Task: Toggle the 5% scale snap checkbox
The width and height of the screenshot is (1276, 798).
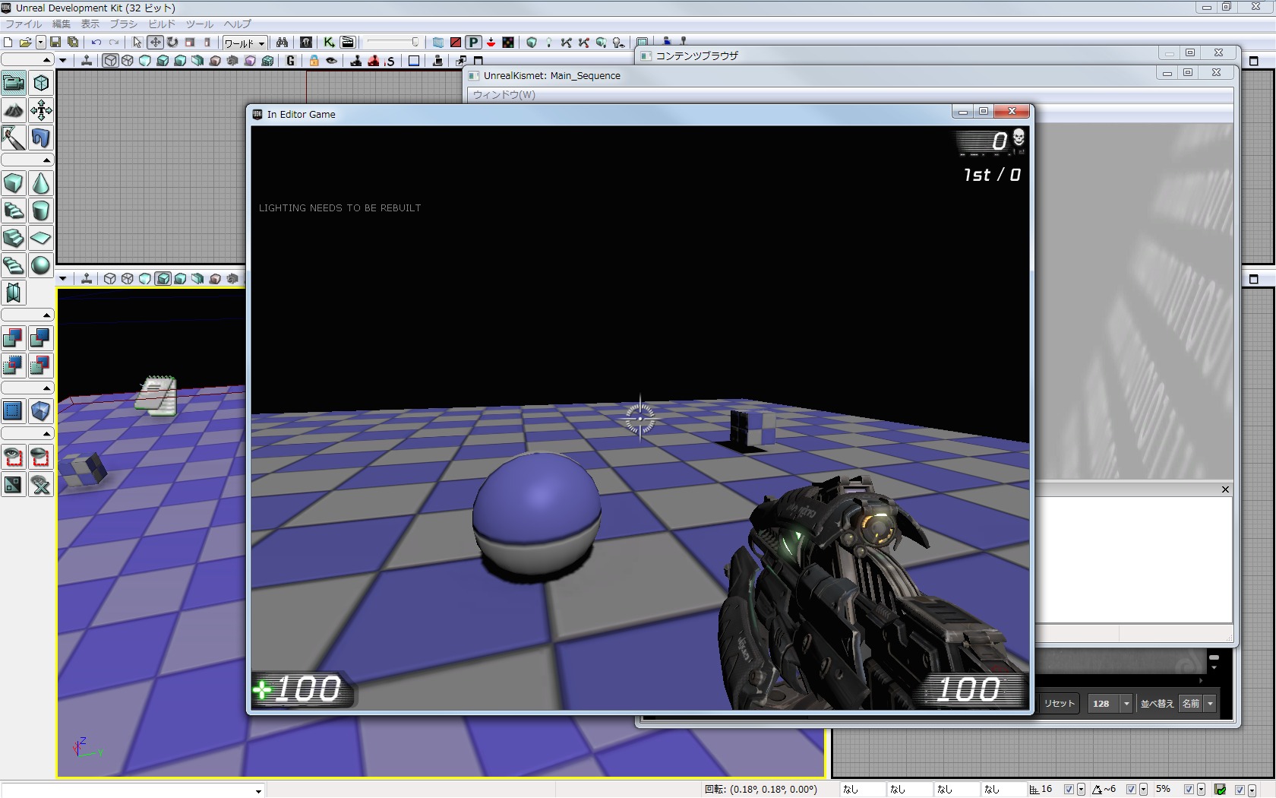Action: [x=1189, y=790]
